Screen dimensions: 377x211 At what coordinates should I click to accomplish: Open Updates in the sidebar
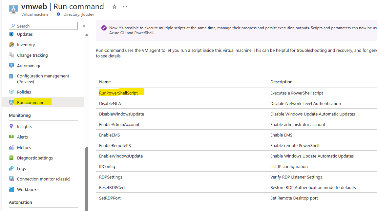(x=25, y=34)
